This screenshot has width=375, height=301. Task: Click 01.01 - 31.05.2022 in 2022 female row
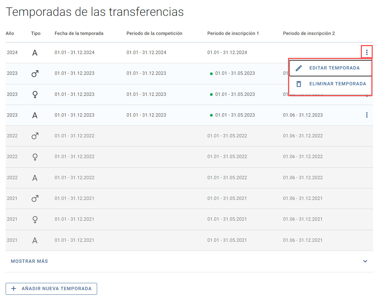coord(227,156)
